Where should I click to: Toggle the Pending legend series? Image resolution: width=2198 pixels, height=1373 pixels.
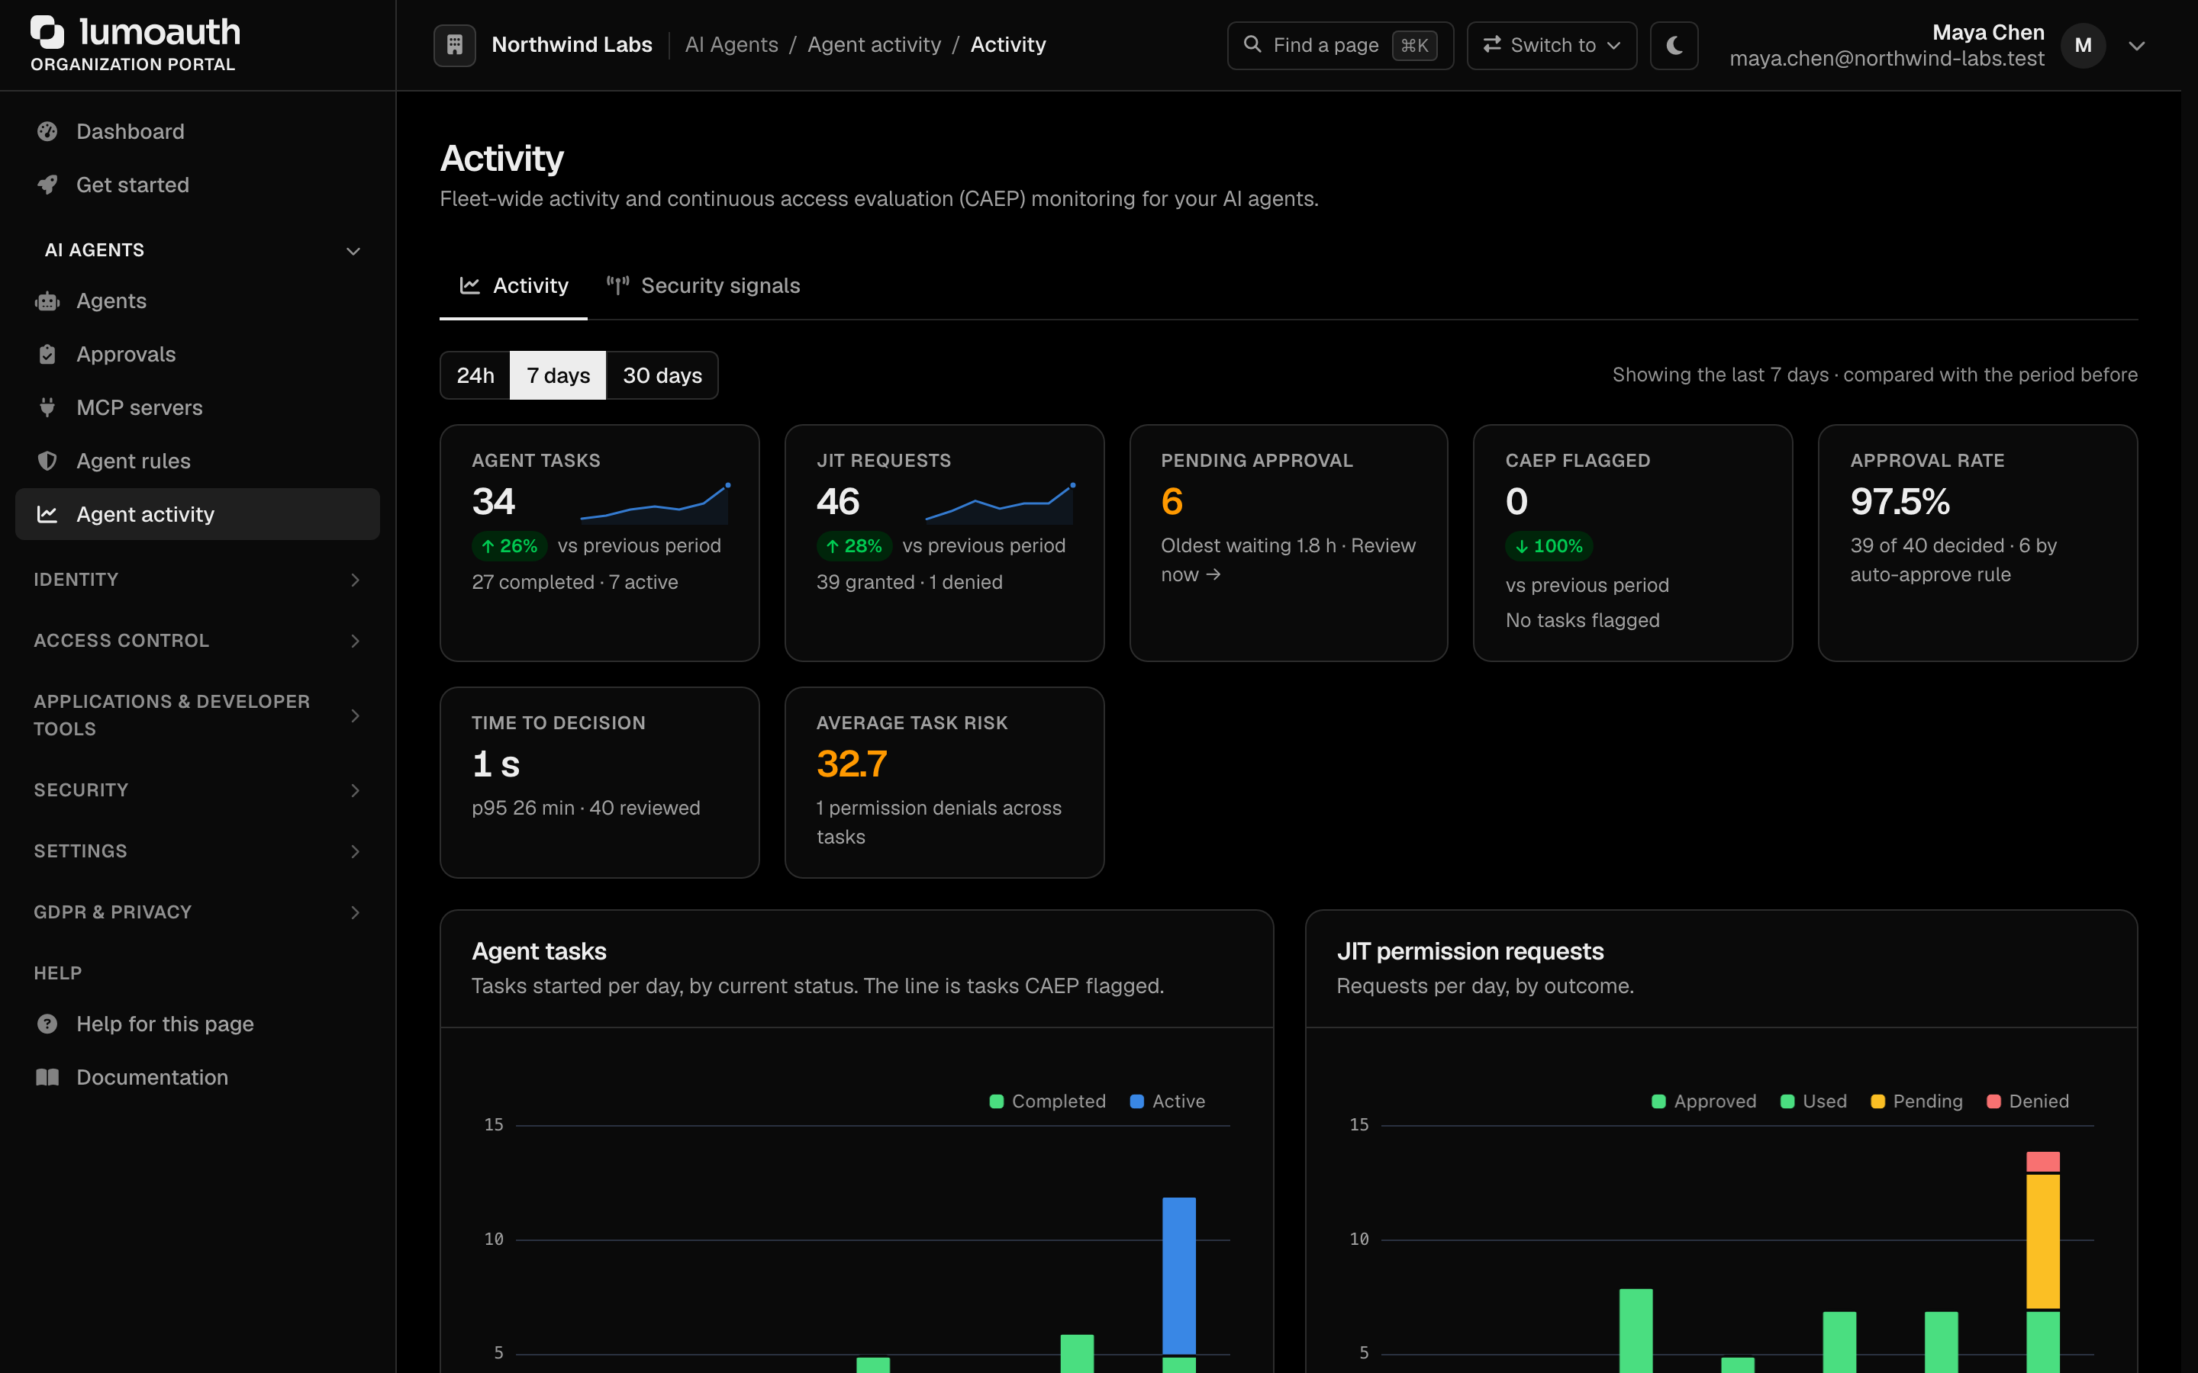(x=1916, y=1101)
